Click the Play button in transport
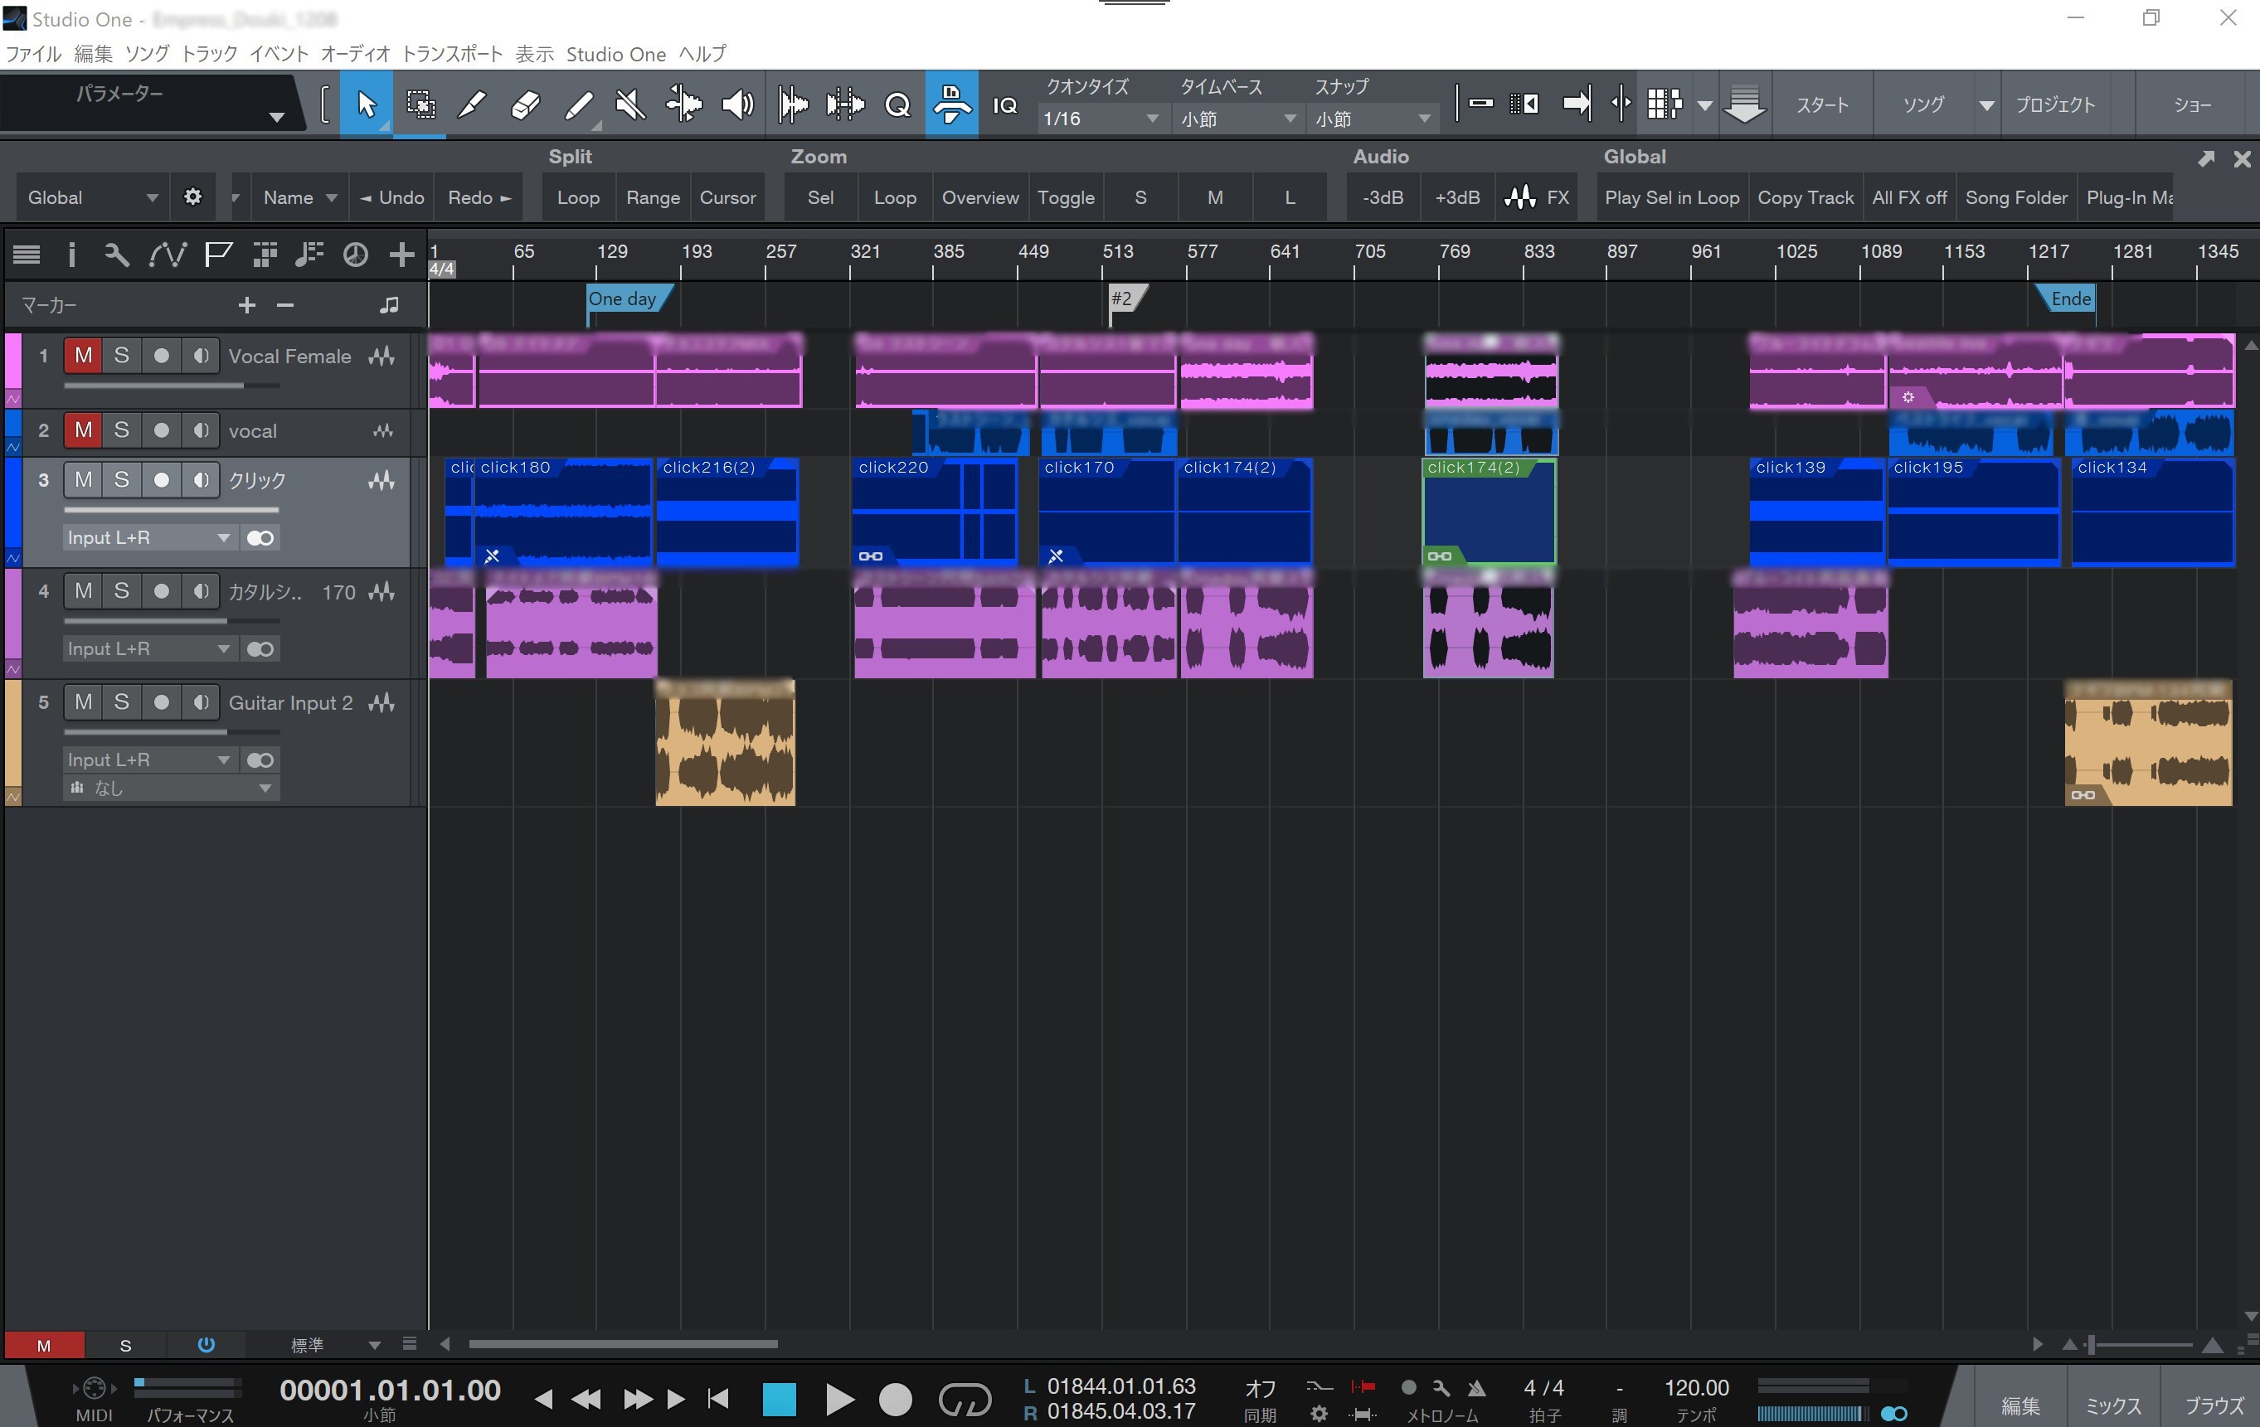This screenshot has width=2260, height=1427. [839, 1400]
